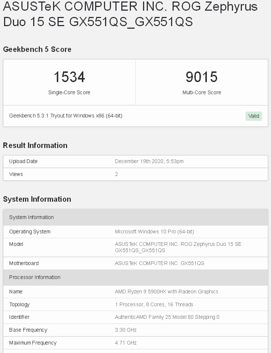Image resolution: width=271 pixels, height=353 pixels.
Task: Click ASUSTeK COMPUTER INC. GX551QS motherboard value
Action: point(159,263)
